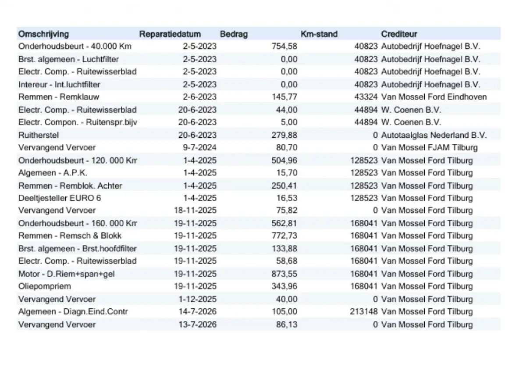Image resolution: width=526 pixels, height=368 pixels.
Task: Select the Algemeen - A.P.K. row
Action: [259, 173]
